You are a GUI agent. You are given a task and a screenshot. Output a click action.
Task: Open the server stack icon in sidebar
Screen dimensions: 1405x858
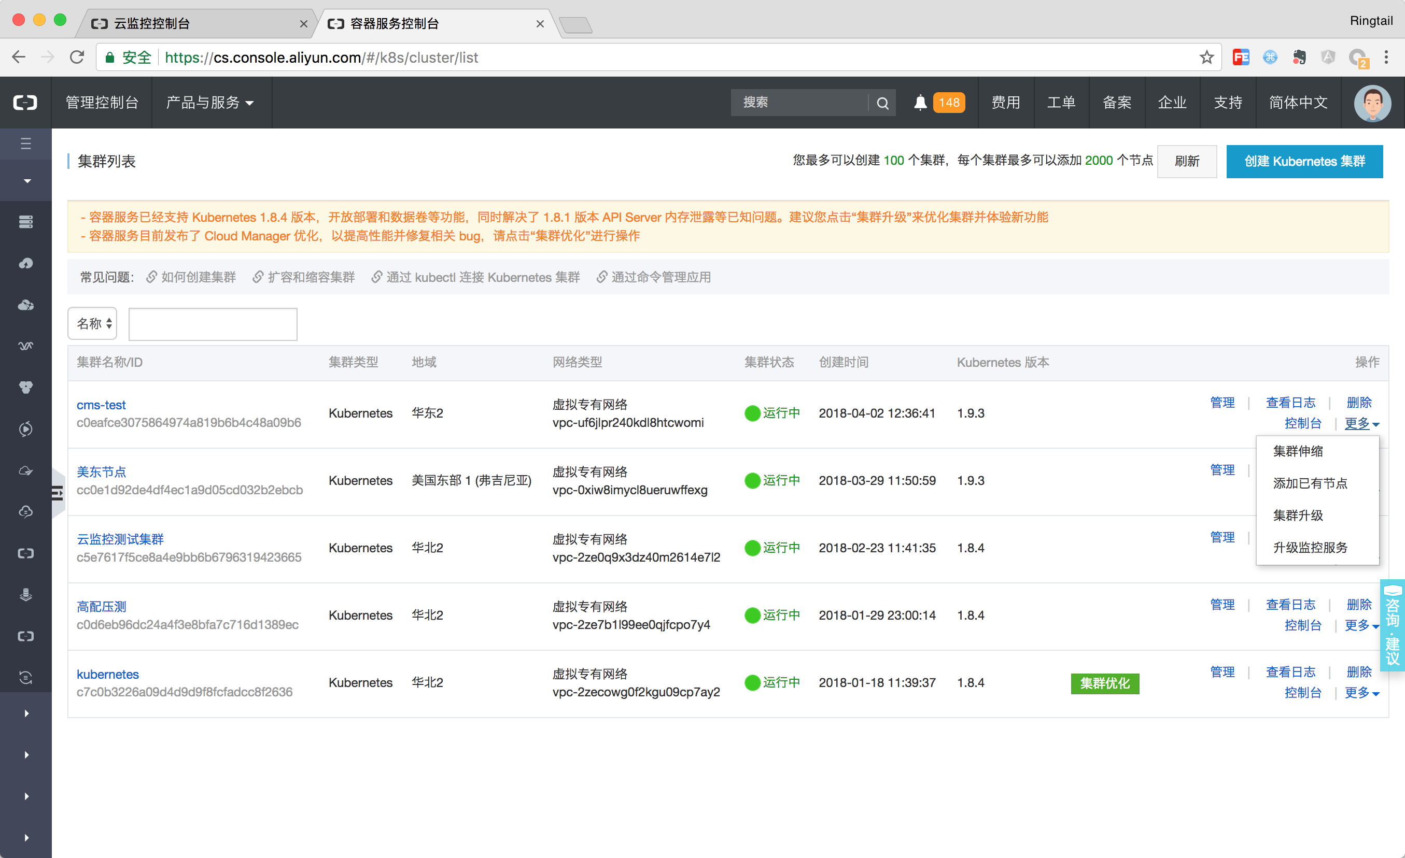(25, 222)
